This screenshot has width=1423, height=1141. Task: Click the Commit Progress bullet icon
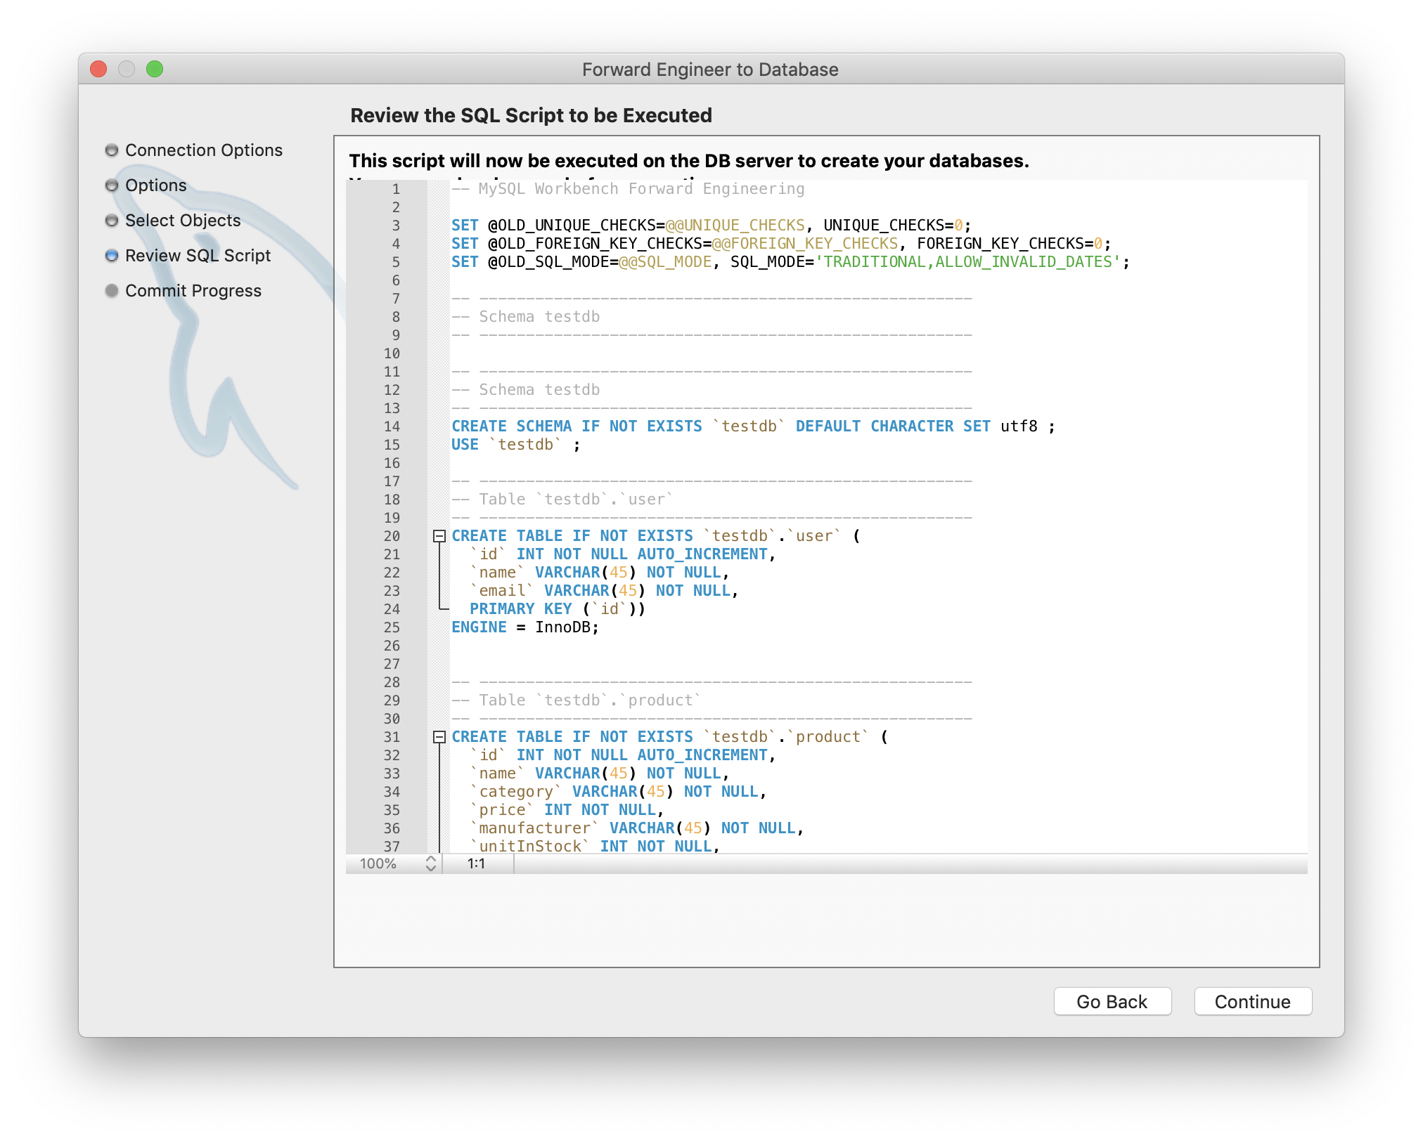(x=111, y=291)
